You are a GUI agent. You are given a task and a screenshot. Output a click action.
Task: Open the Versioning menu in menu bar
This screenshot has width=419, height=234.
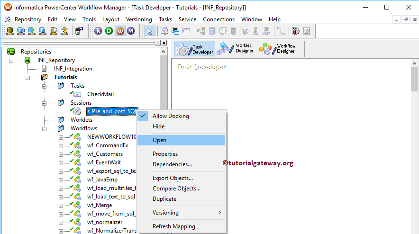[x=139, y=19]
